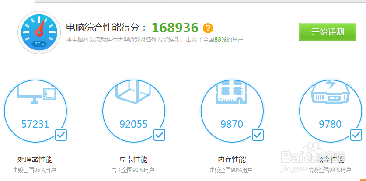The height and width of the screenshot is (181, 366).
Task: Click the speedometer gauge icon
Action: (39, 32)
